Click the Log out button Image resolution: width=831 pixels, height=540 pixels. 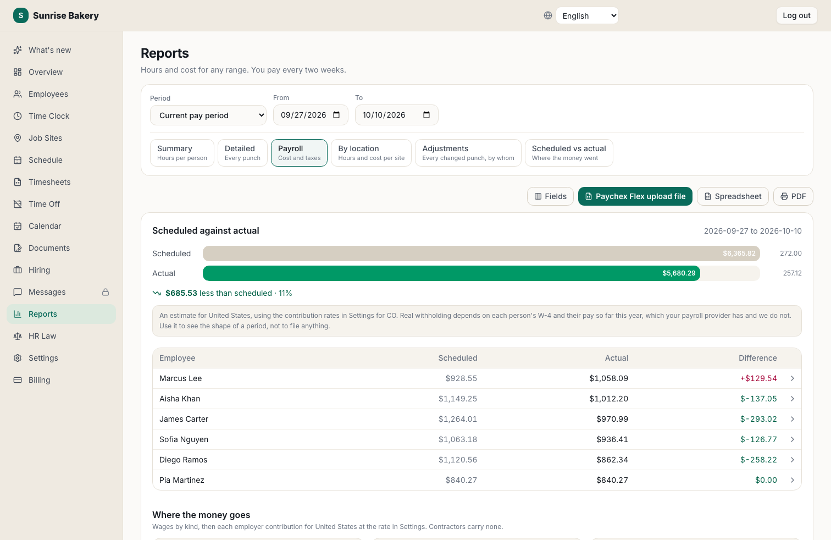[796, 15]
